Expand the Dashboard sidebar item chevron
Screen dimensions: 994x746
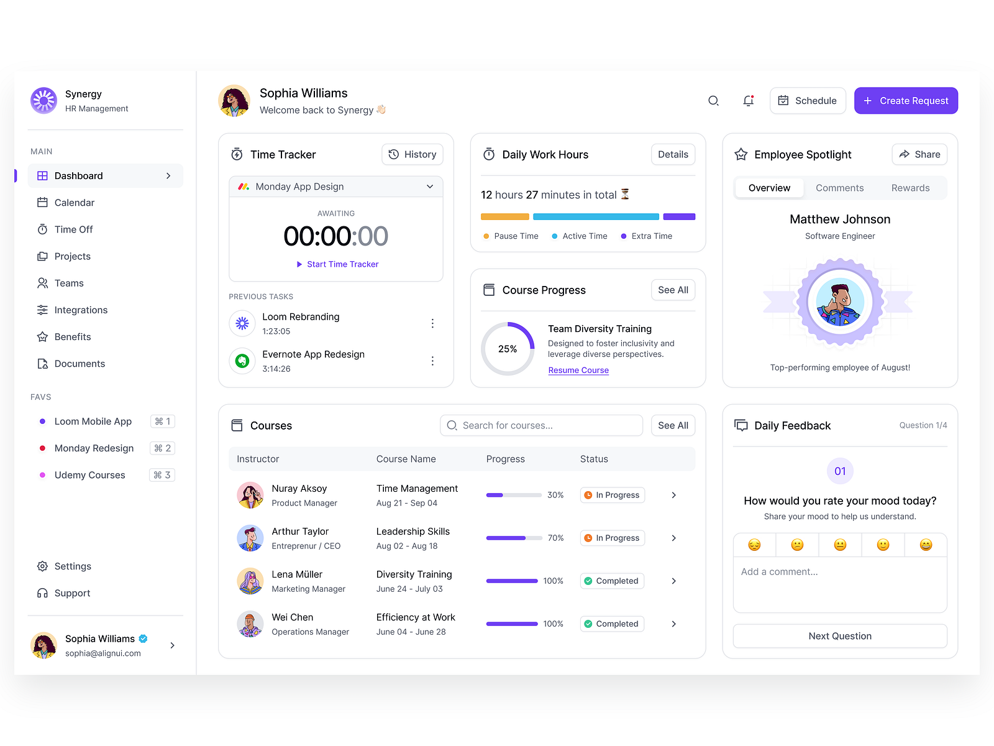click(x=168, y=175)
